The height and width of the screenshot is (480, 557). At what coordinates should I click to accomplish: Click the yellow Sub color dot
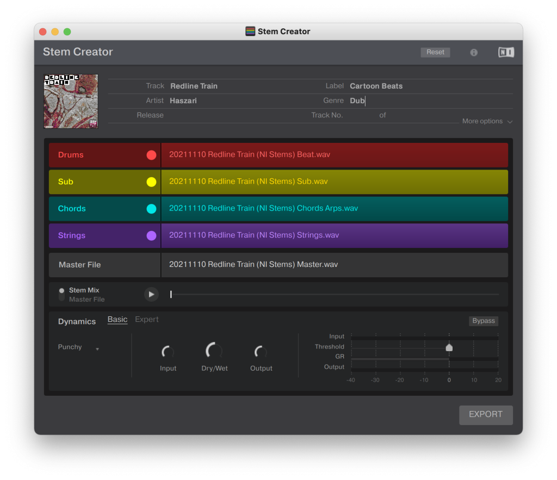[x=151, y=182]
